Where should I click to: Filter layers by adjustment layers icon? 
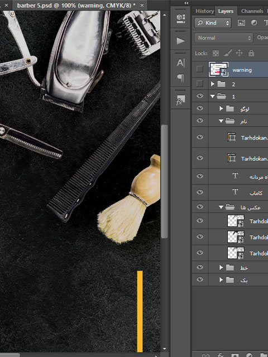254,22
